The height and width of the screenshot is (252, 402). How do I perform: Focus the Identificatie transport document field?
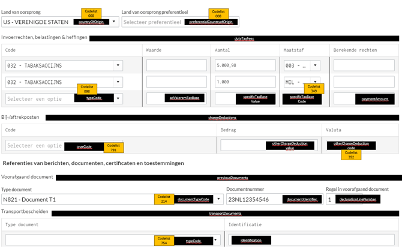point(311,240)
